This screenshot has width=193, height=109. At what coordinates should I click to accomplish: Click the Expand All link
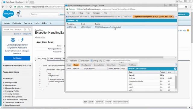[x=17, y=34]
